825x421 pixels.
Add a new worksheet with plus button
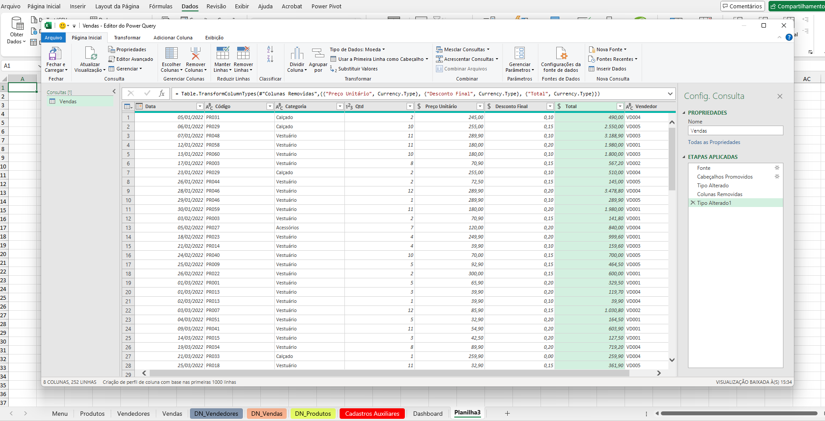coord(507,414)
